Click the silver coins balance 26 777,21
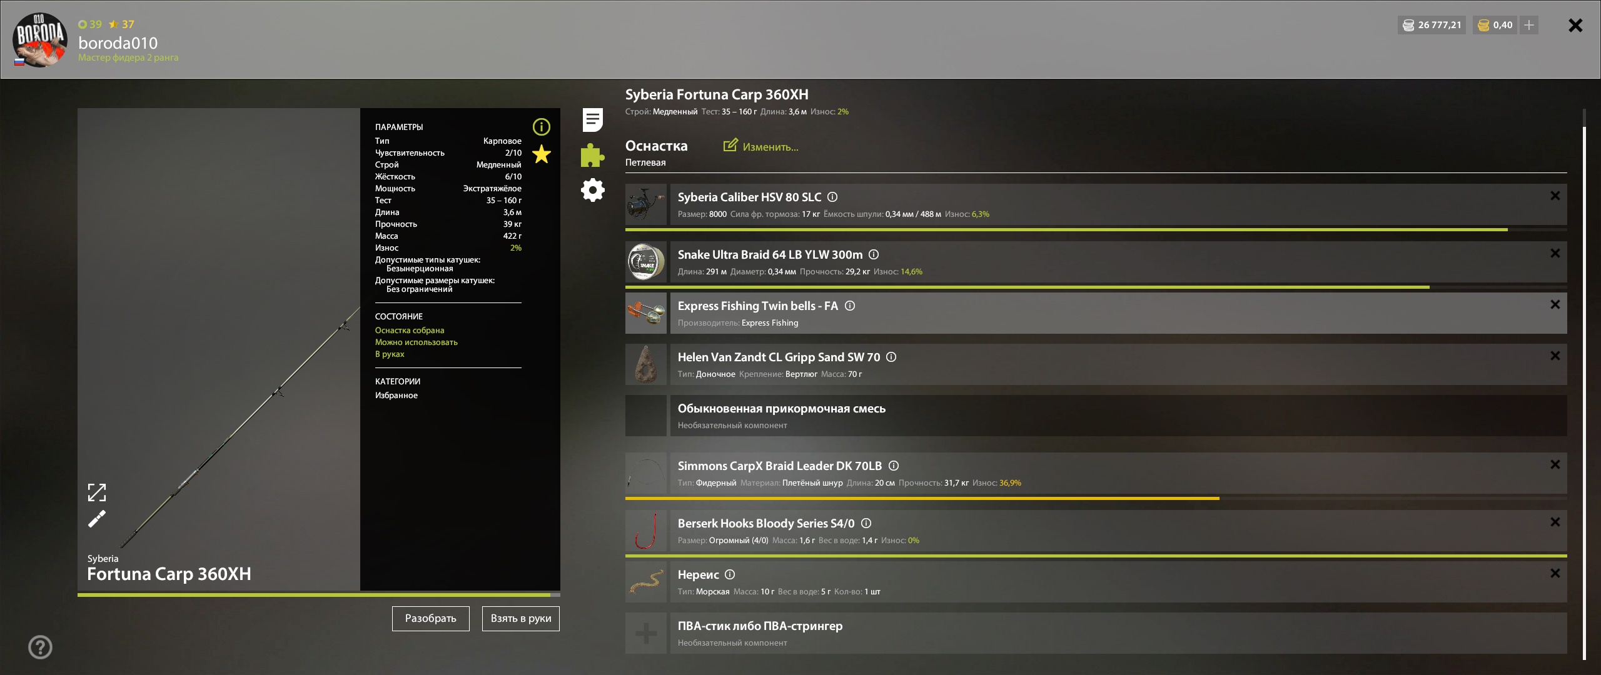 [x=1432, y=25]
